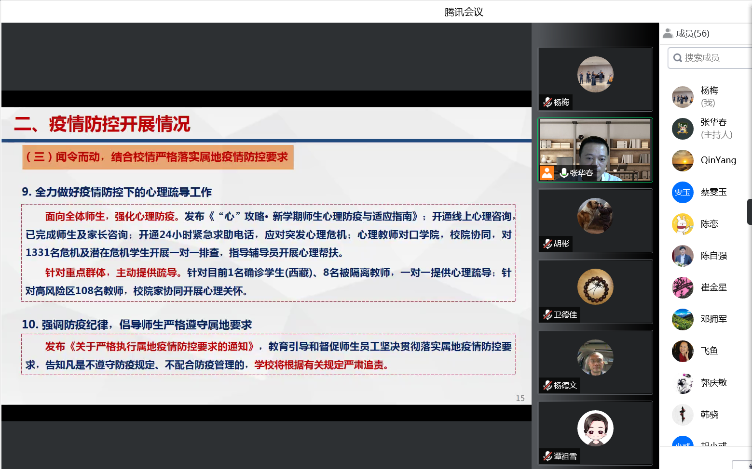Click the members icon next to 成员(56)
This screenshot has height=469, width=752.
[668, 33]
